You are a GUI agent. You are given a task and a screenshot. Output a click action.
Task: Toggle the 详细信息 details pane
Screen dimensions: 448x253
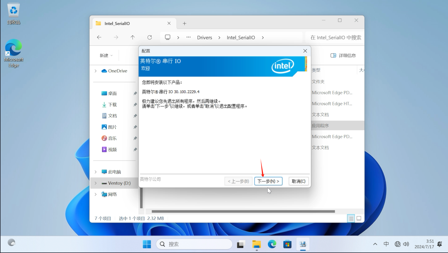tap(343, 55)
